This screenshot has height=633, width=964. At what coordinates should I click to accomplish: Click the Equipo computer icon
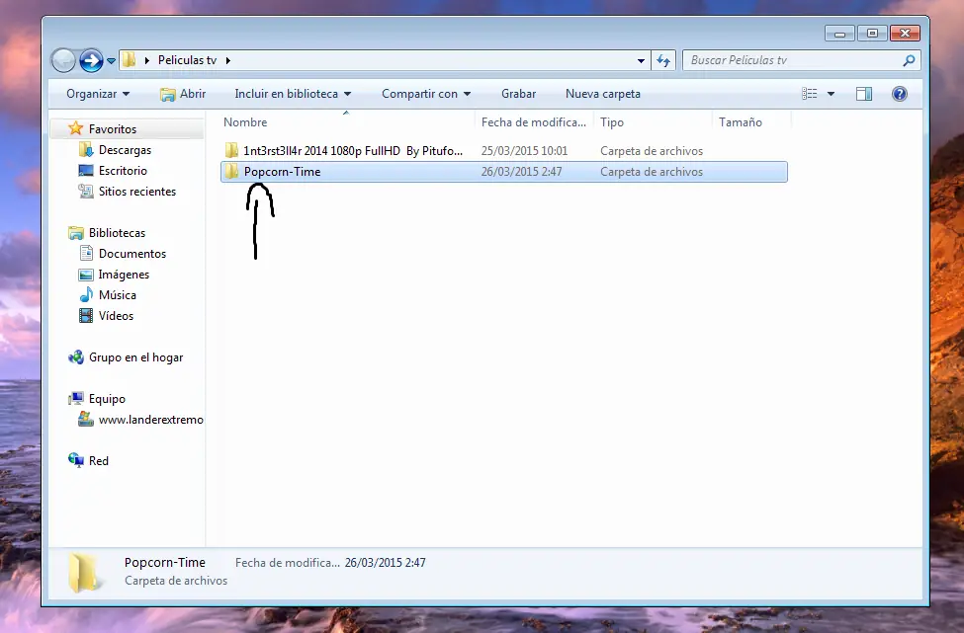(75, 399)
